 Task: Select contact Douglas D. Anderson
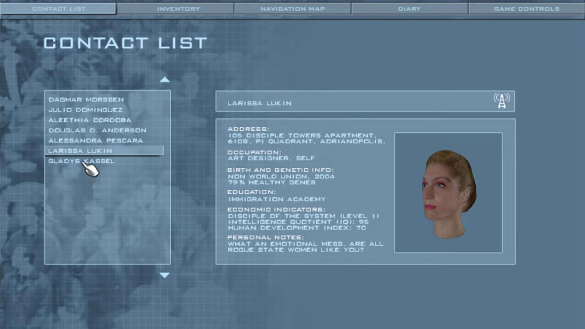click(97, 130)
